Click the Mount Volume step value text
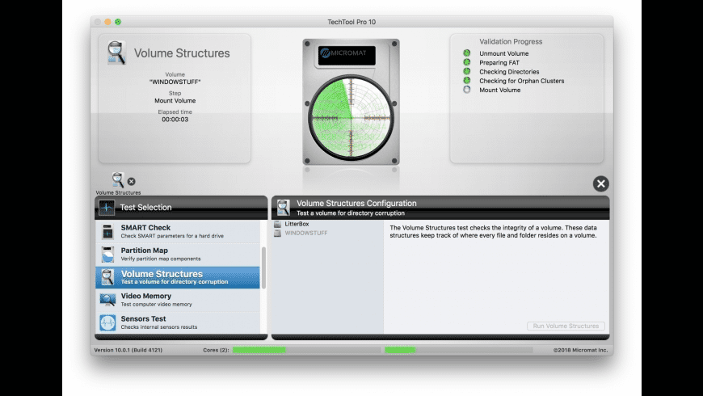703x396 pixels. pos(175,100)
